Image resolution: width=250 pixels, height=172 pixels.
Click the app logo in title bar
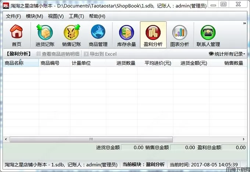point(6,6)
